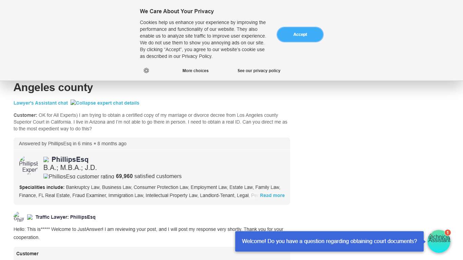Click the badge icon before "Traffic Lawyer: PhillipsEsq"
463x260 pixels.
coord(30,217)
